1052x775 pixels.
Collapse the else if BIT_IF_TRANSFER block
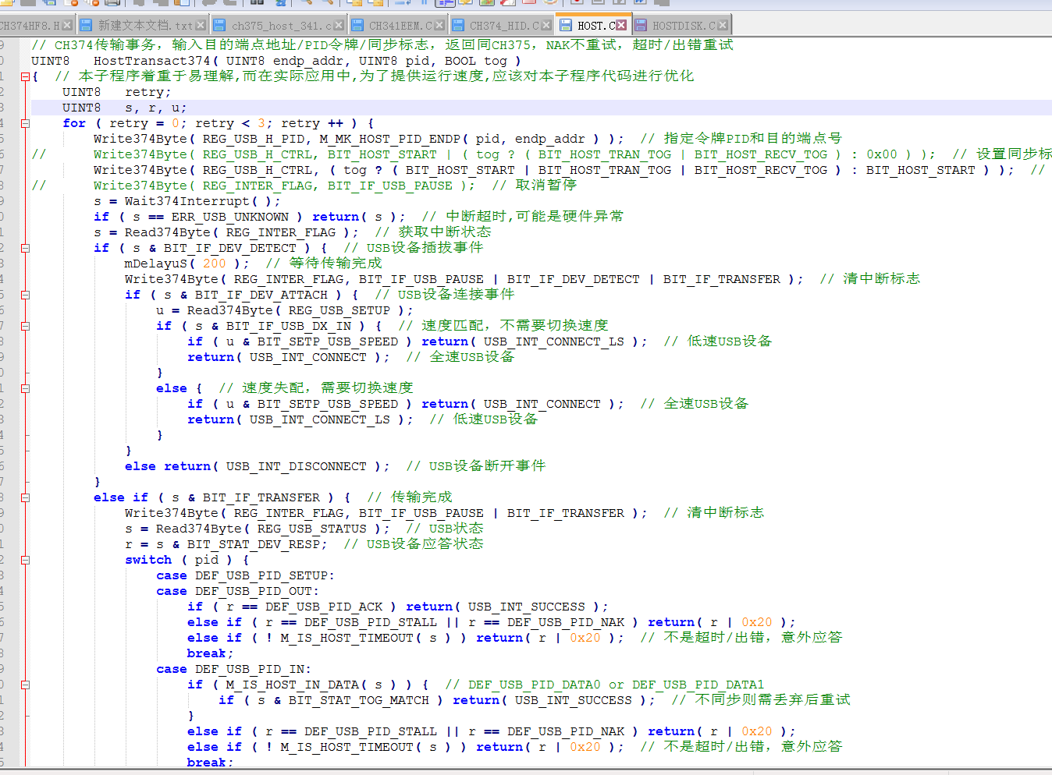[25, 497]
